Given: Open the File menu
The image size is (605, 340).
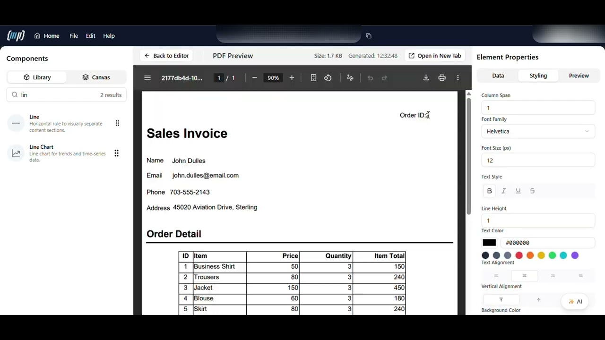Looking at the screenshot, I should [x=74, y=36].
